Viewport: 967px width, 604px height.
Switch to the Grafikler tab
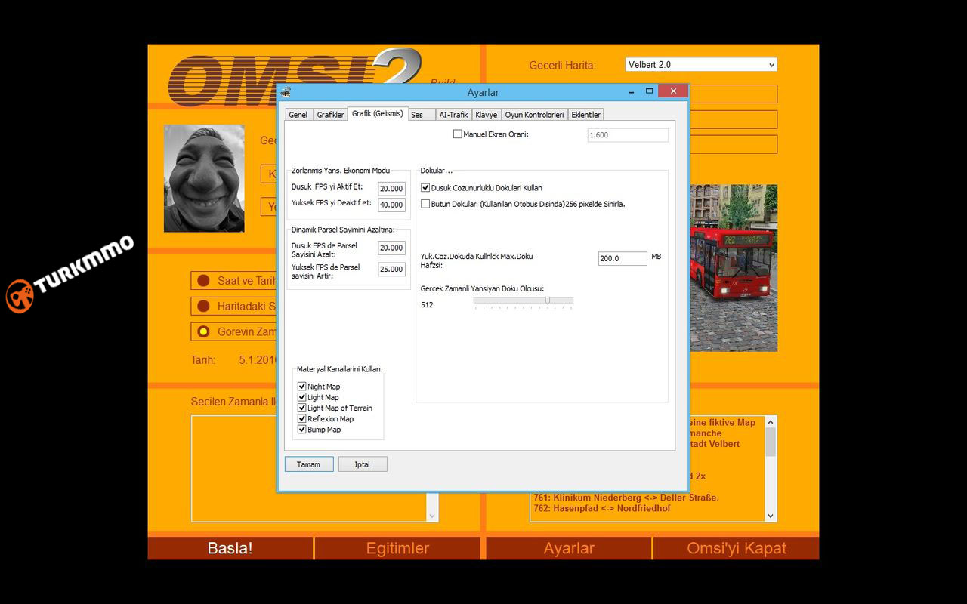pyautogui.click(x=330, y=115)
